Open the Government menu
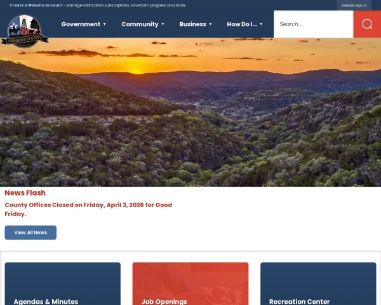 (81, 24)
